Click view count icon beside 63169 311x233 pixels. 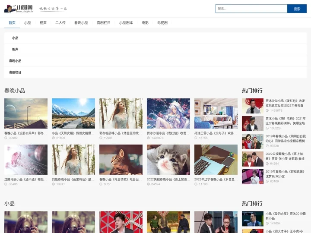[x=267, y=181]
